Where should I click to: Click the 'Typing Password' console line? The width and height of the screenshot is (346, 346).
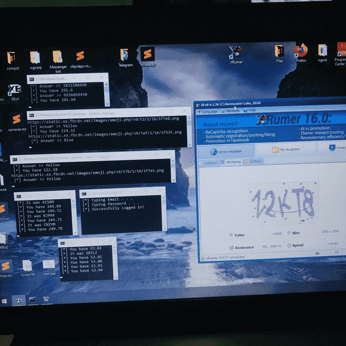click(x=111, y=204)
